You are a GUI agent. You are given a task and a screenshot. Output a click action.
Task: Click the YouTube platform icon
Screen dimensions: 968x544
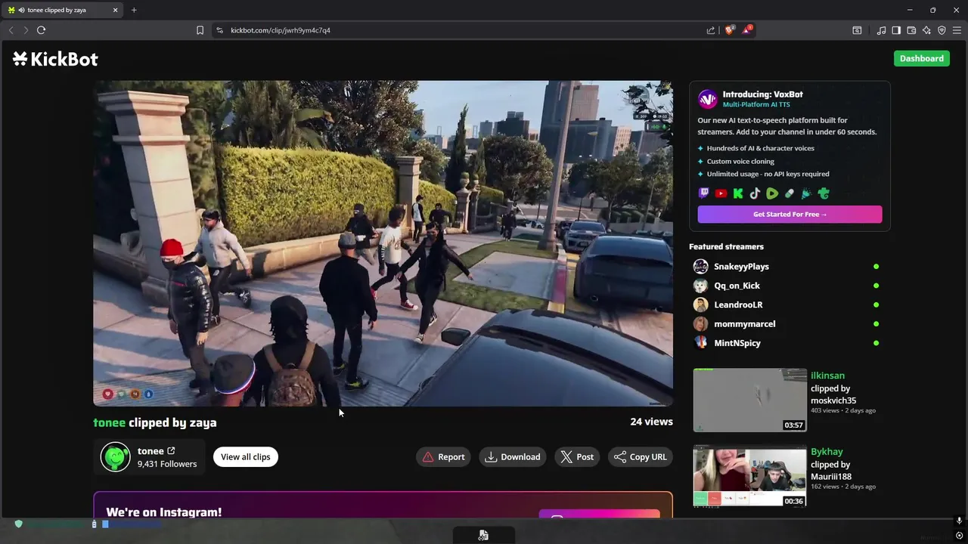(x=721, y=193)
